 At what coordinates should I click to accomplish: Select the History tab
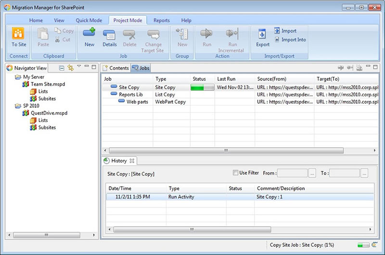coord(119,161)
